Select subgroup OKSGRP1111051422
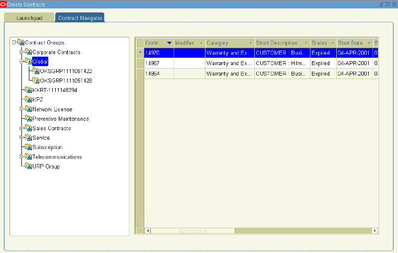Viewport: 398px width, 253px height. click(x=66, y=71)
